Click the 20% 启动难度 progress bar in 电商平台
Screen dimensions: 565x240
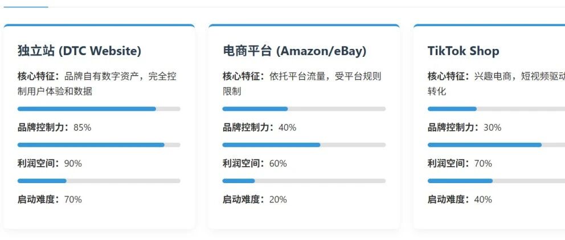(304, 181)
